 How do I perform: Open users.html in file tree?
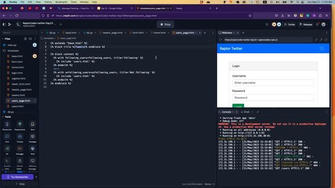[17, 107]
